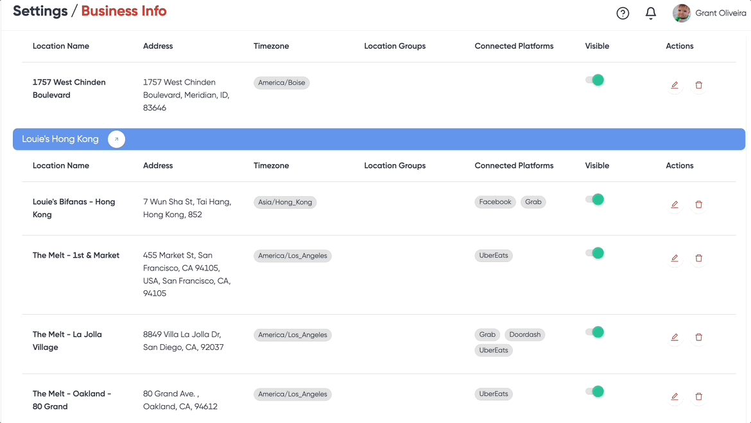Click UberEats tag in Oakland row
The width and height of the screenshot is (751, 423).
494,394
